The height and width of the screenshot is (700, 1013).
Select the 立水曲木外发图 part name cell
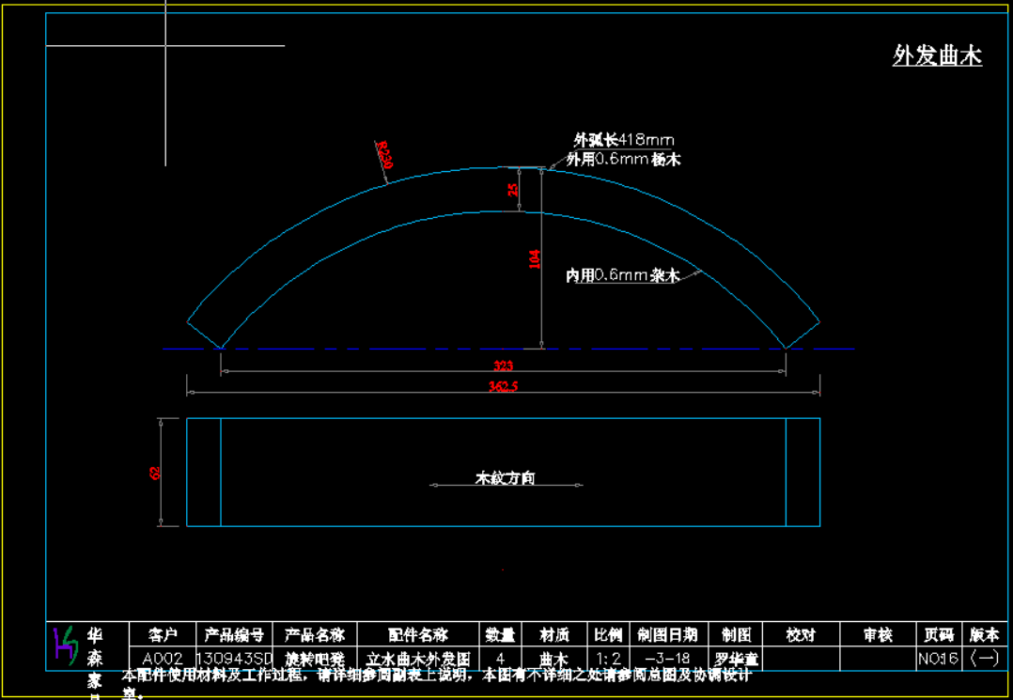417,659
